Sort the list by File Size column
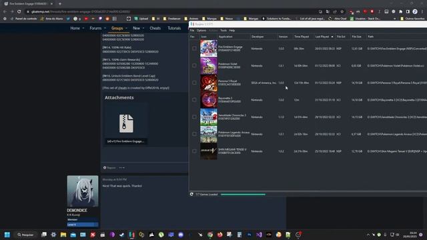The height and width of the screenshot is (240, 427). [x=358, y=37]
